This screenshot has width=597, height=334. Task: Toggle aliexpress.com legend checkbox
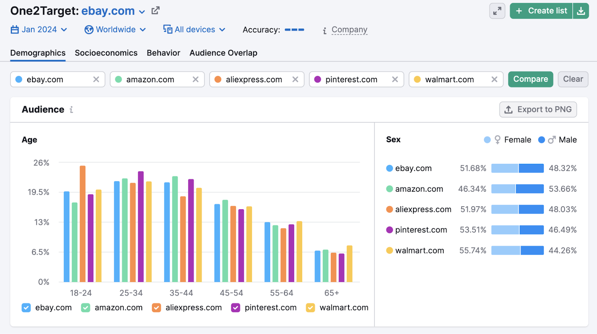tap(156, 308)
